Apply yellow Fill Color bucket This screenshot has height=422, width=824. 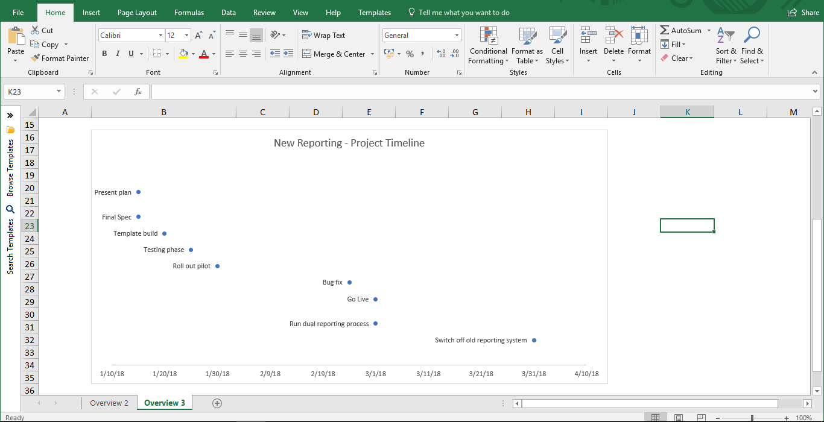[183, 54]
